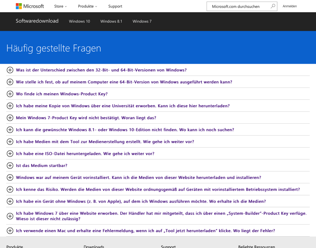Image resolution: width=316 pixels, height=248 pixels.
Task: Expand plus icon for Windows-Product Key question
Action: pos(10,94)
